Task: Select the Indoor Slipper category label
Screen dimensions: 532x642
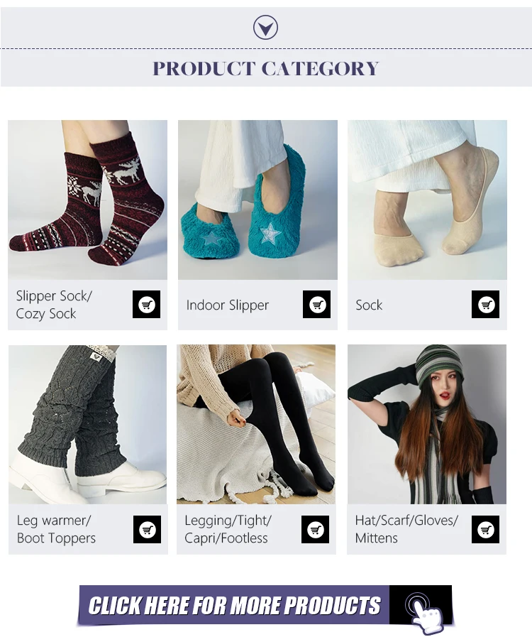Action: click(228, 305)
